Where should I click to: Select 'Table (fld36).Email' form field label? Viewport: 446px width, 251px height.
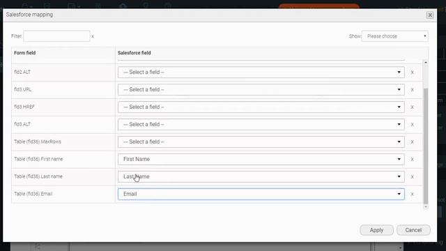pos(33,194)
